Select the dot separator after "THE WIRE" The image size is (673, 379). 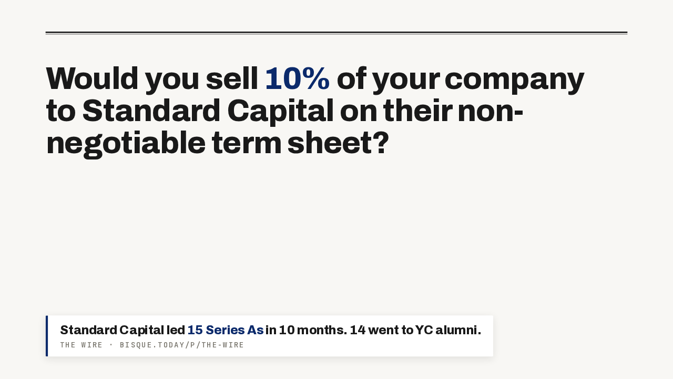tap(111, 345)
